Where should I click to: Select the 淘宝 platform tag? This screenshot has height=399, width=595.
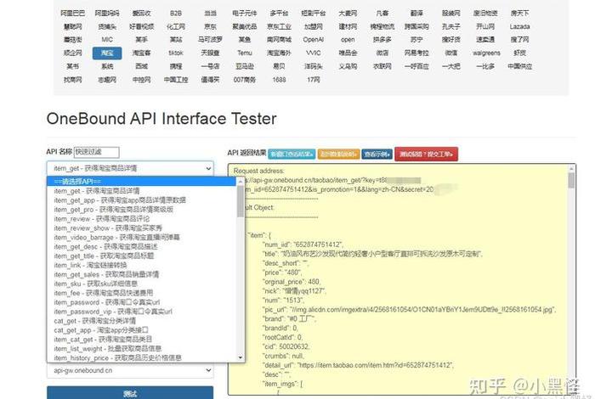(x=107, y=52)
